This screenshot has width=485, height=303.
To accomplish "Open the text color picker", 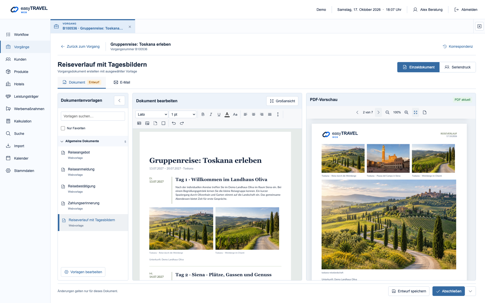I will [x=227, y=114].
